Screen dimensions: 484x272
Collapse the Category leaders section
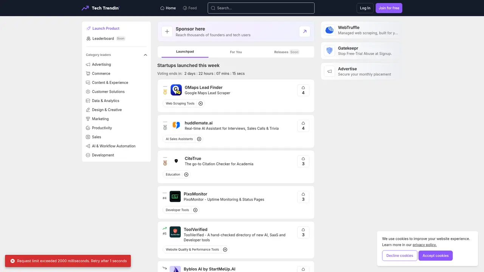coord(145,55)
